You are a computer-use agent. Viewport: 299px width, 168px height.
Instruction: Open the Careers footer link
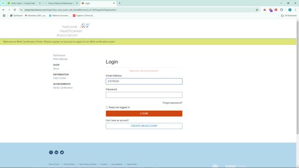click(104, 164)
